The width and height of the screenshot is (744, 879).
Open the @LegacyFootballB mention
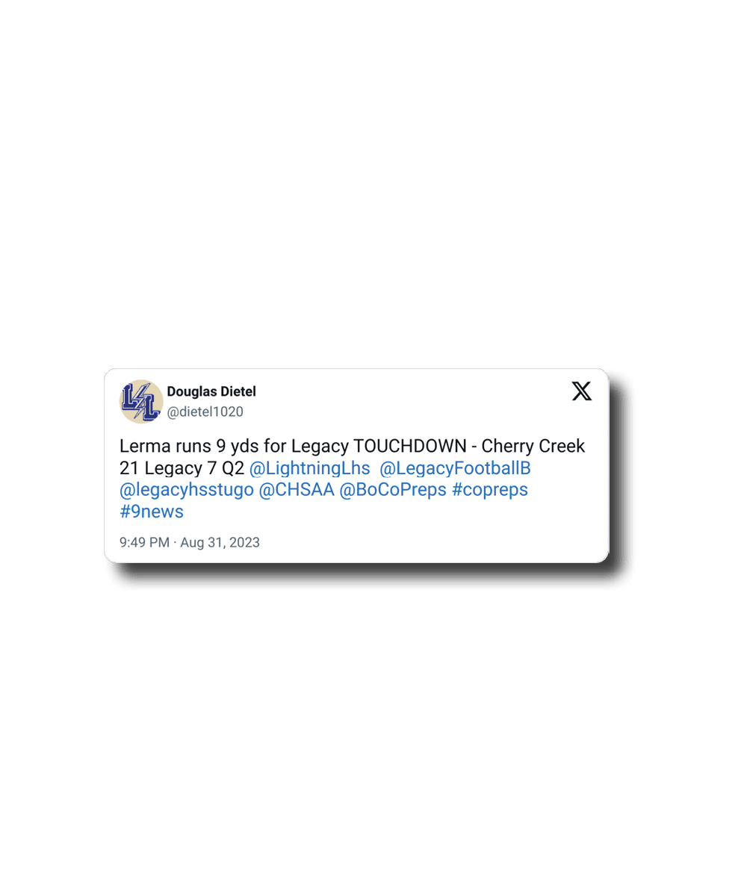pos(455,468)
